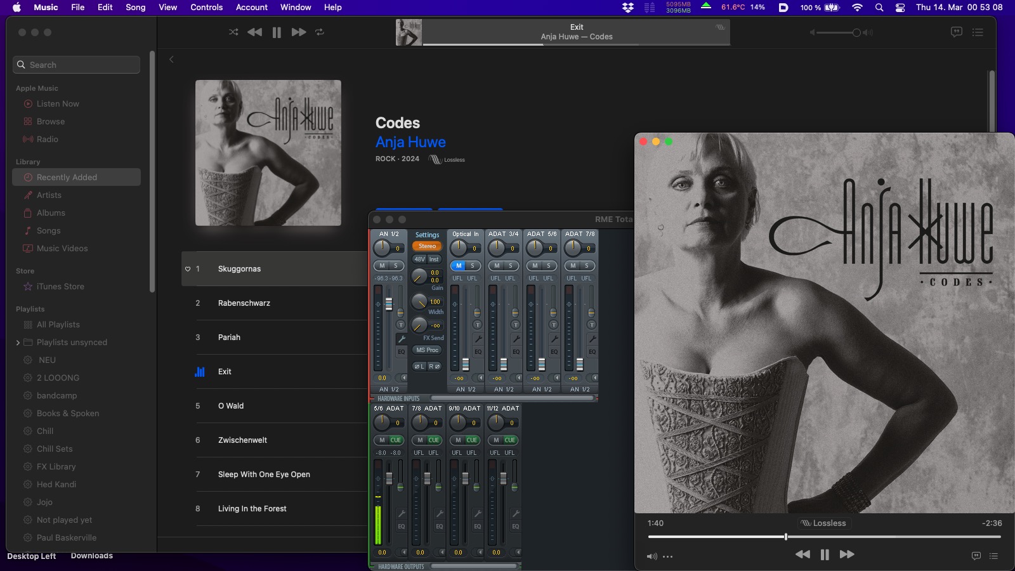
Task: Open wrench settings on AN 1/2 input channel
Action: click(x=401, y=339)
